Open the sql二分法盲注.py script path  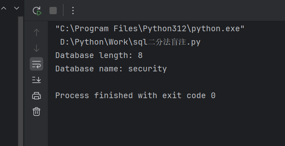pos(130,42)
